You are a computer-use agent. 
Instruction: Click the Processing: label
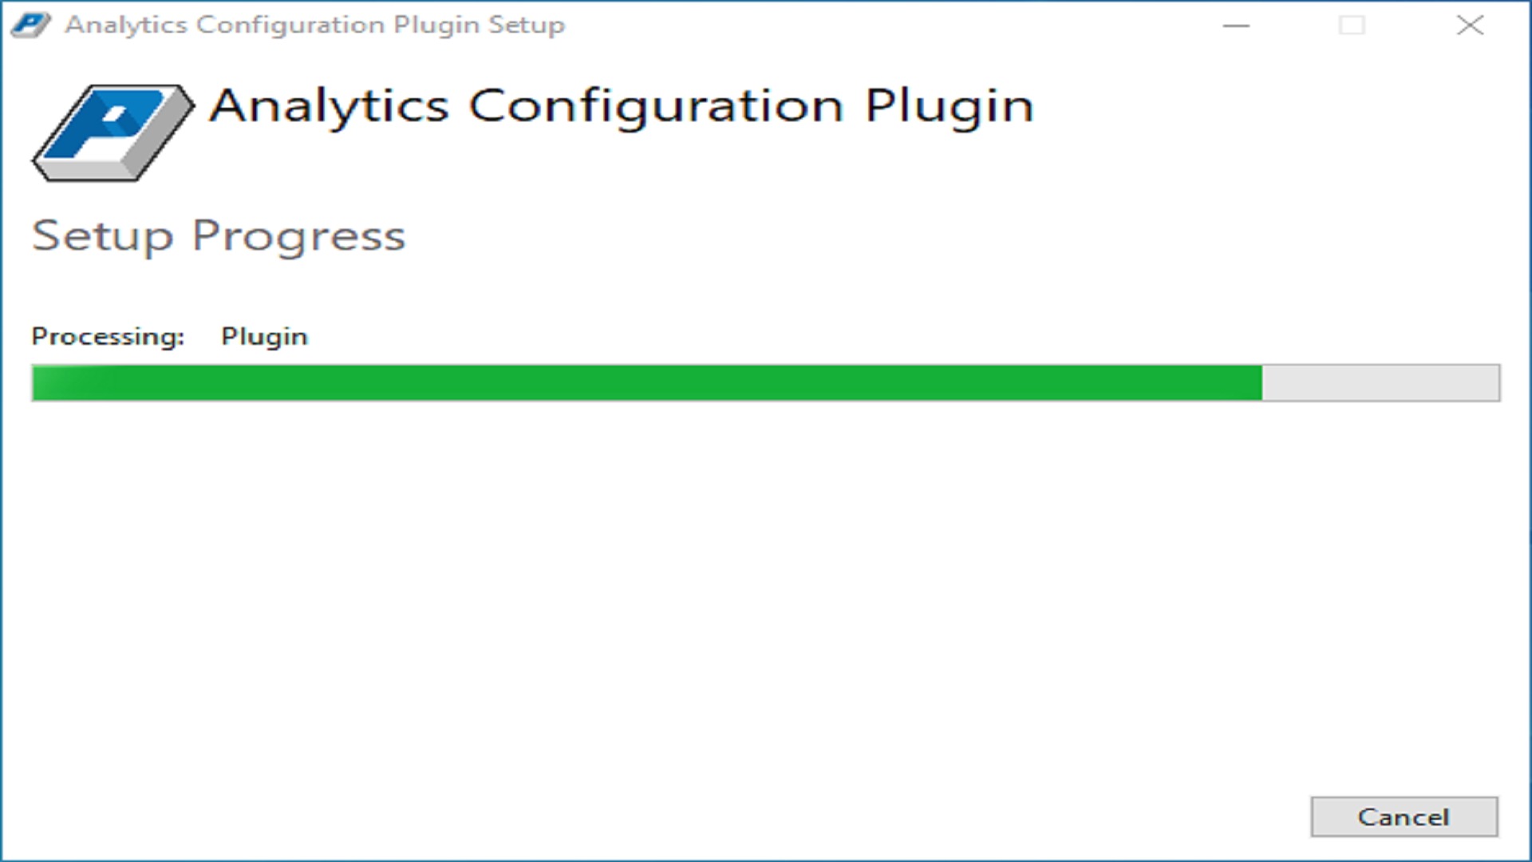click(x=108, y=337)
